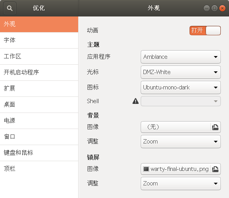This screenshot has width=229, height=198.
Task: Browse file icon for 锁屏 图像
Action: pyautogui.click(x=215, y=169)
